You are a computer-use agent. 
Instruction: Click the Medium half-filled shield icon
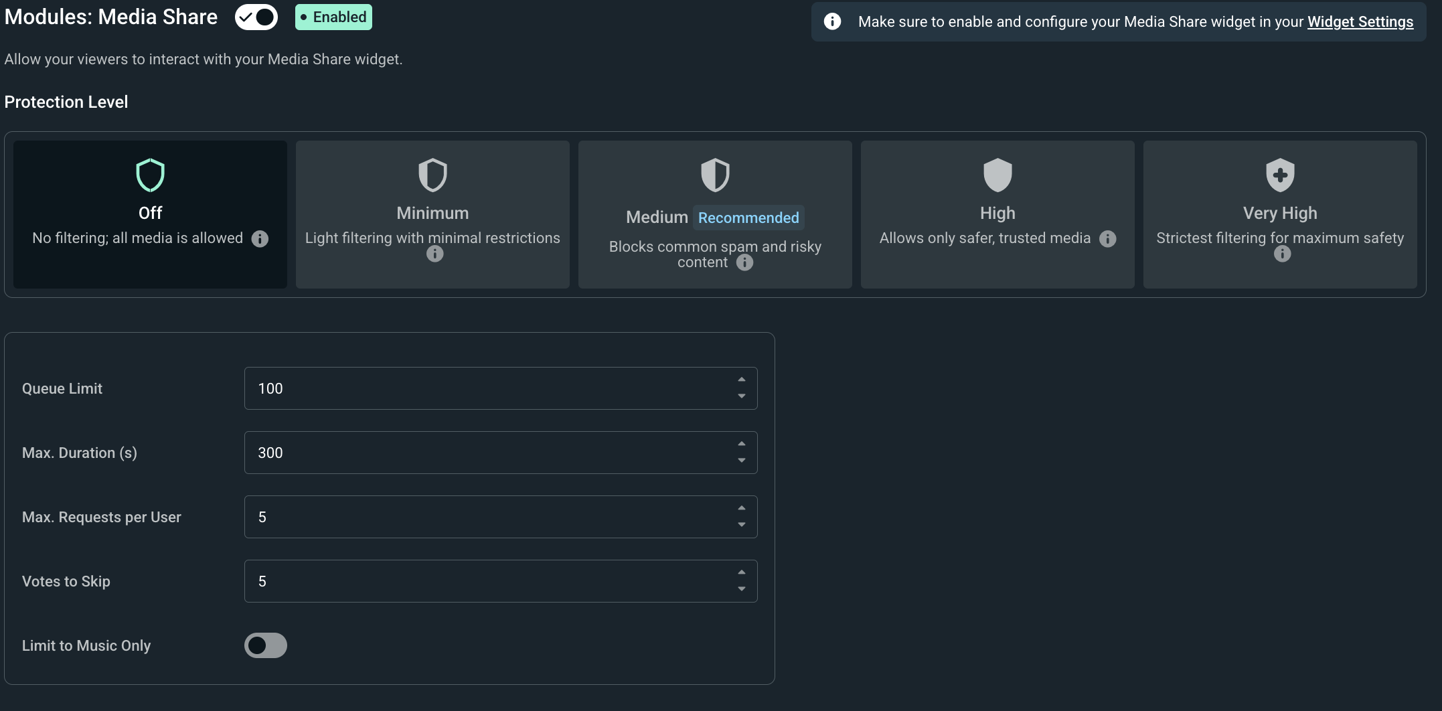[x=715, y=175]
